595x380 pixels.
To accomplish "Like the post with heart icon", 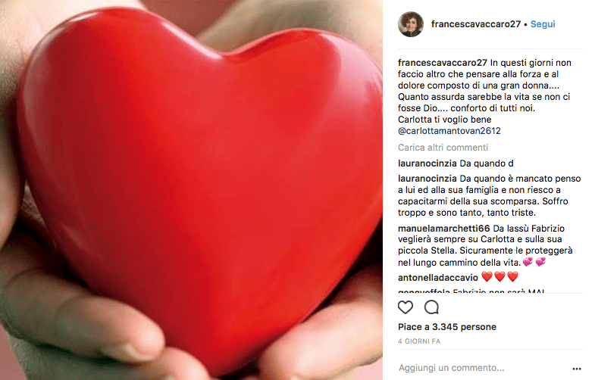I will (x=406, y=307).
